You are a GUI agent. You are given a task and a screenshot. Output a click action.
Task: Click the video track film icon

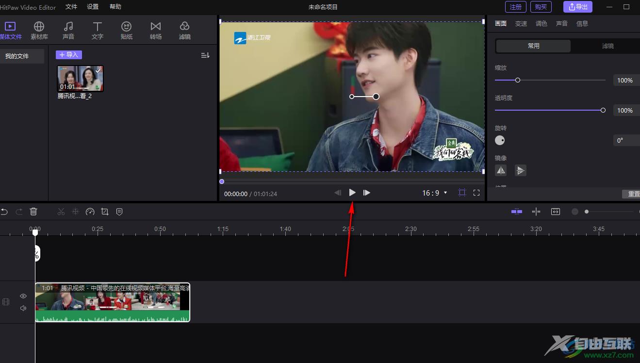click(6, 302)
